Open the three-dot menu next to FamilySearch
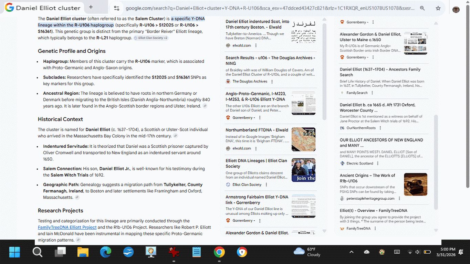 pyautogui.click(x=372, y=93)
